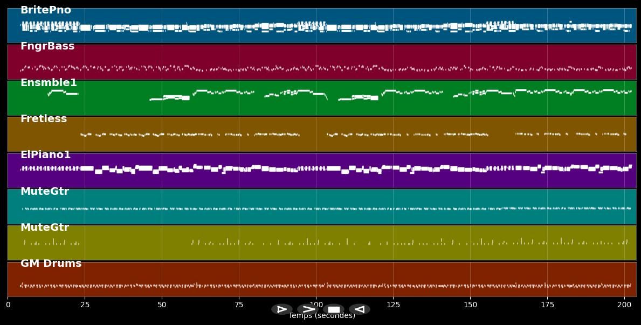This screenshot has width=641, height=325.
Task: Select the FngrBass track label
Action: [x=47, y=46]
